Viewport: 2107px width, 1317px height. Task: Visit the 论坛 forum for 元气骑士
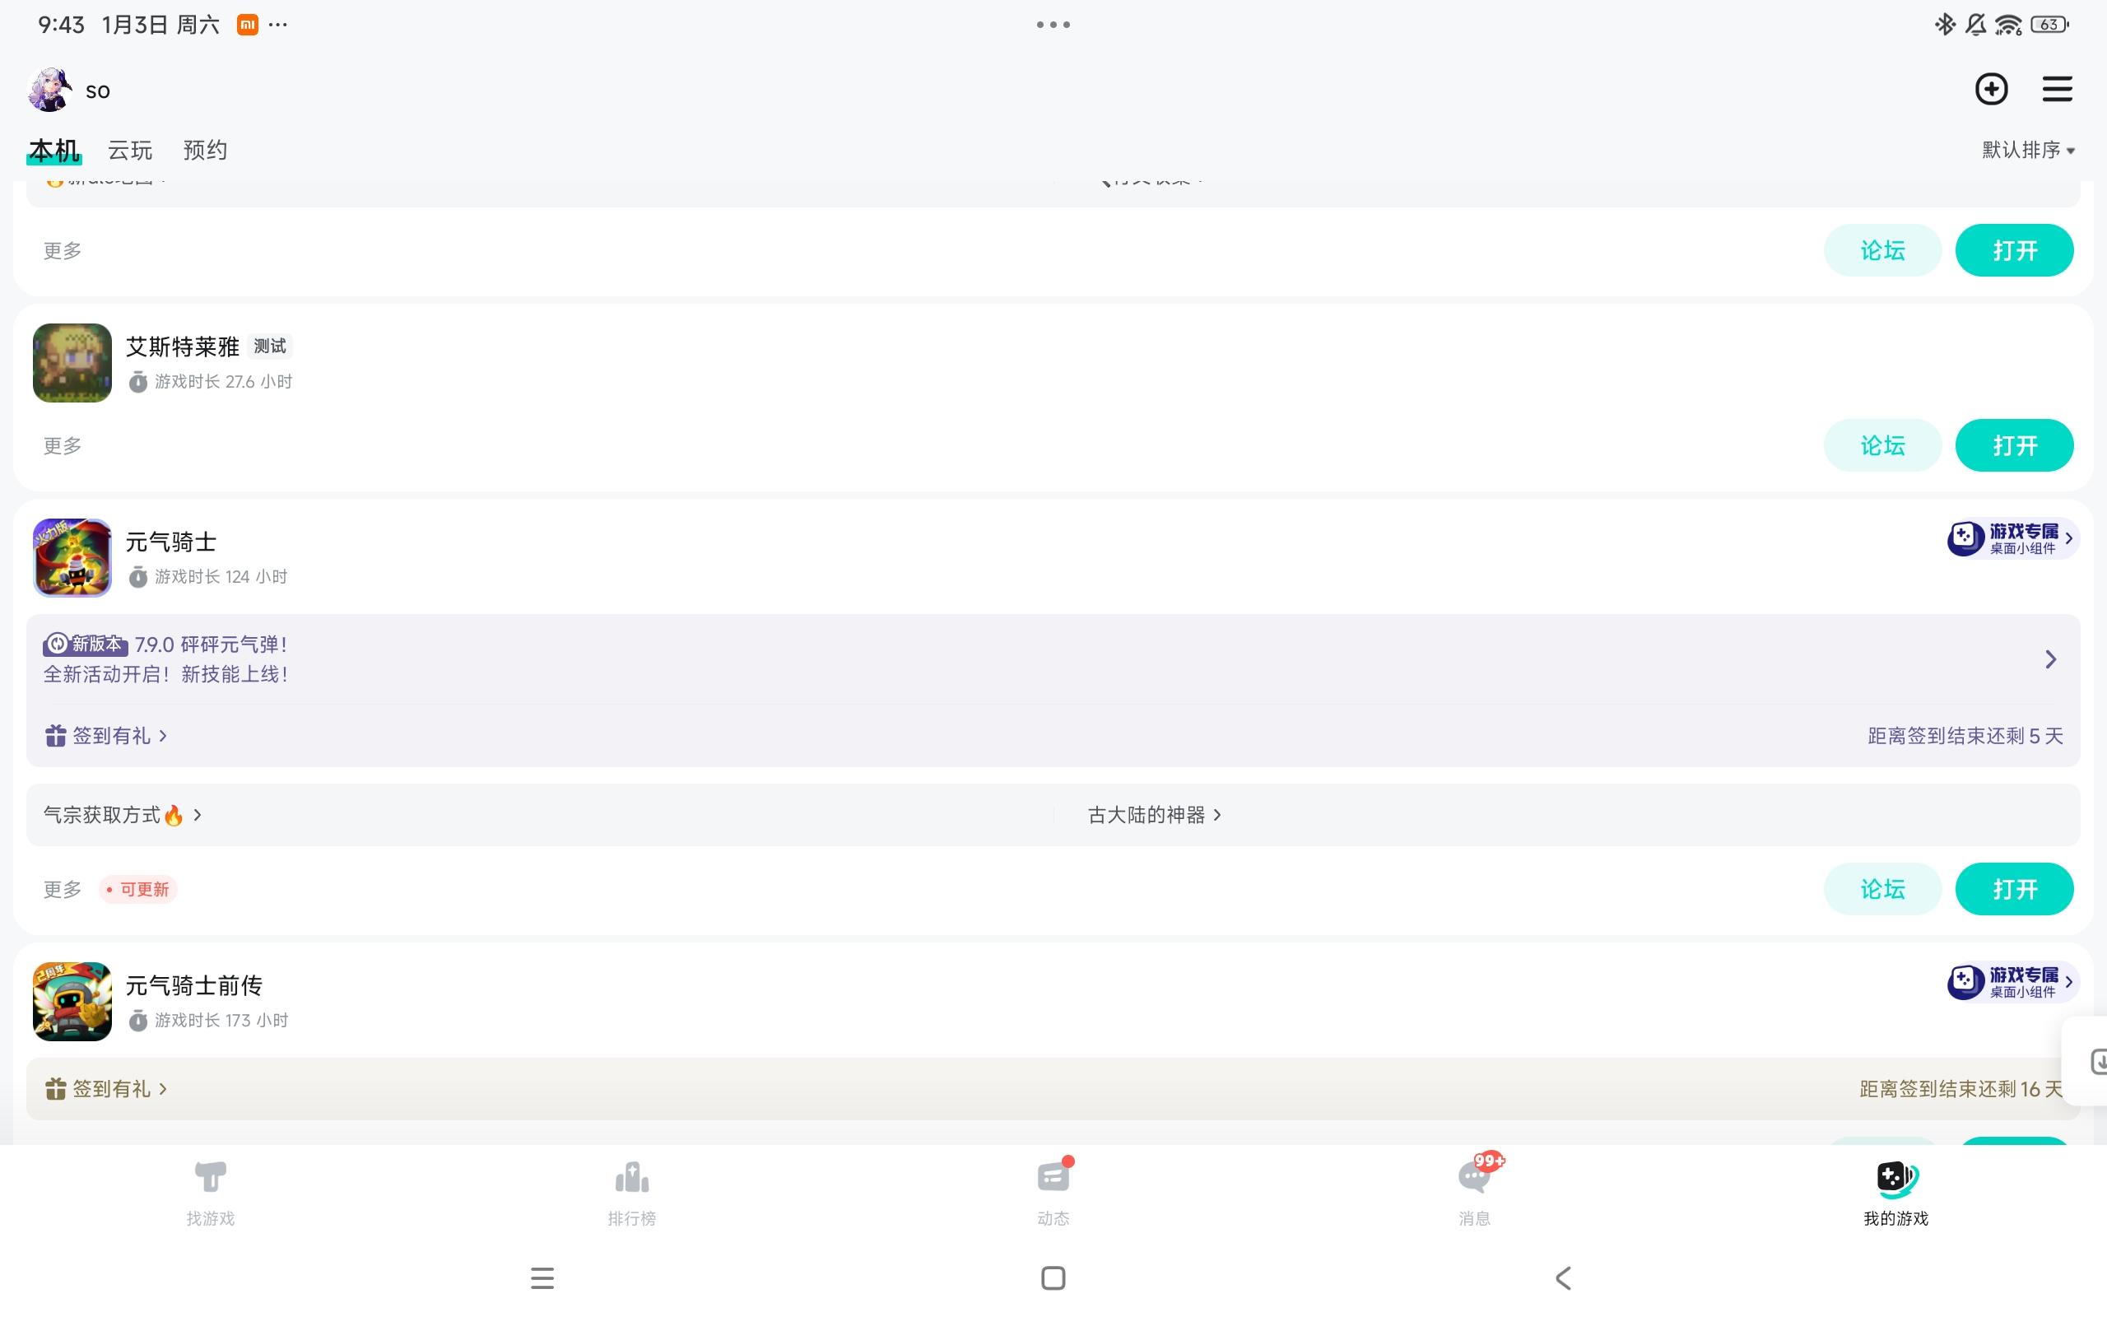pos(1882,888)
